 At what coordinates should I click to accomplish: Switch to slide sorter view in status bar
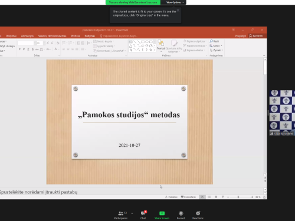(x=209, y=197)
